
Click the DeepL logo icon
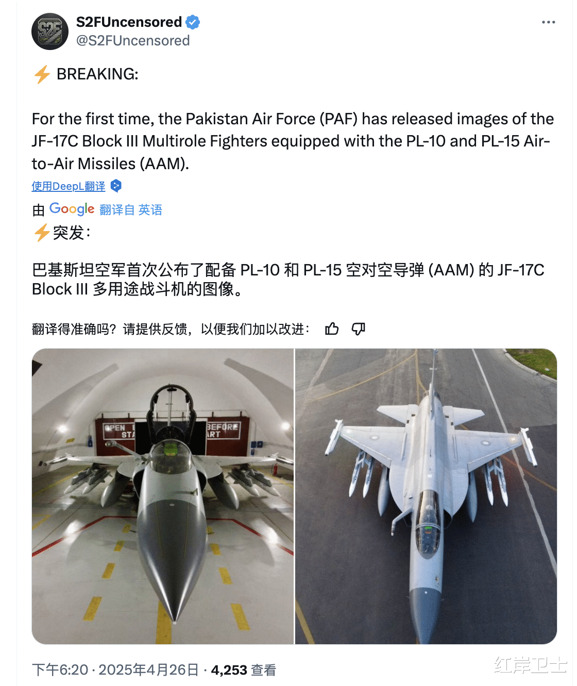point(116,186)
